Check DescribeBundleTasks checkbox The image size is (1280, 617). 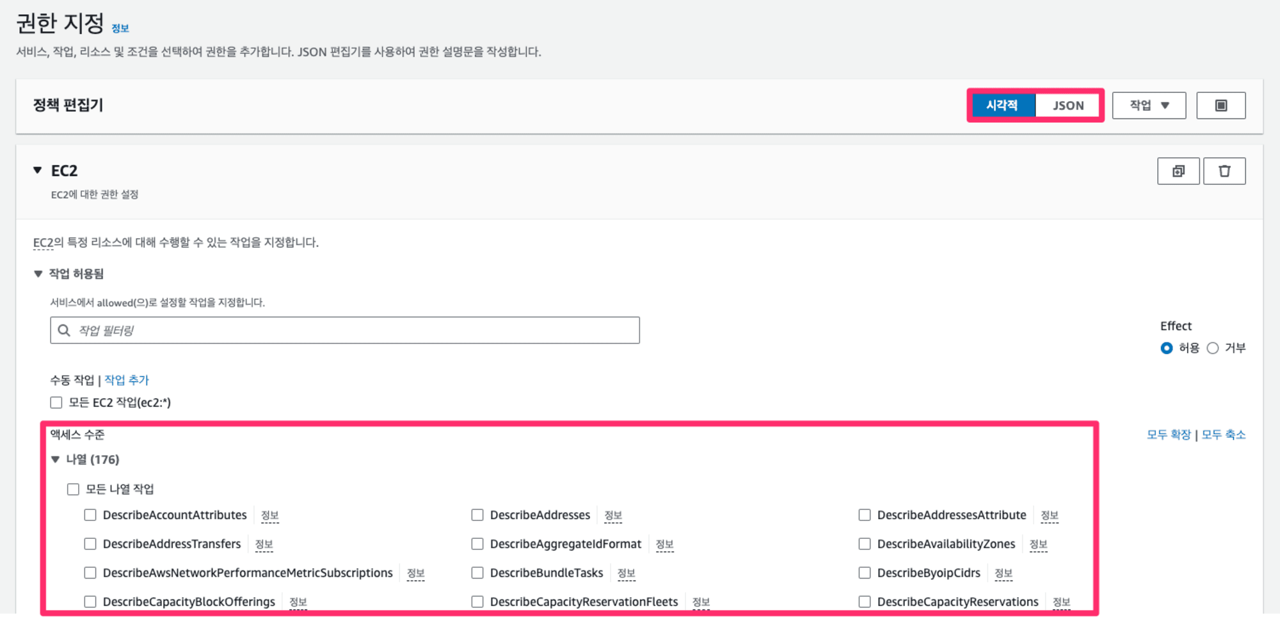(477, 573)
